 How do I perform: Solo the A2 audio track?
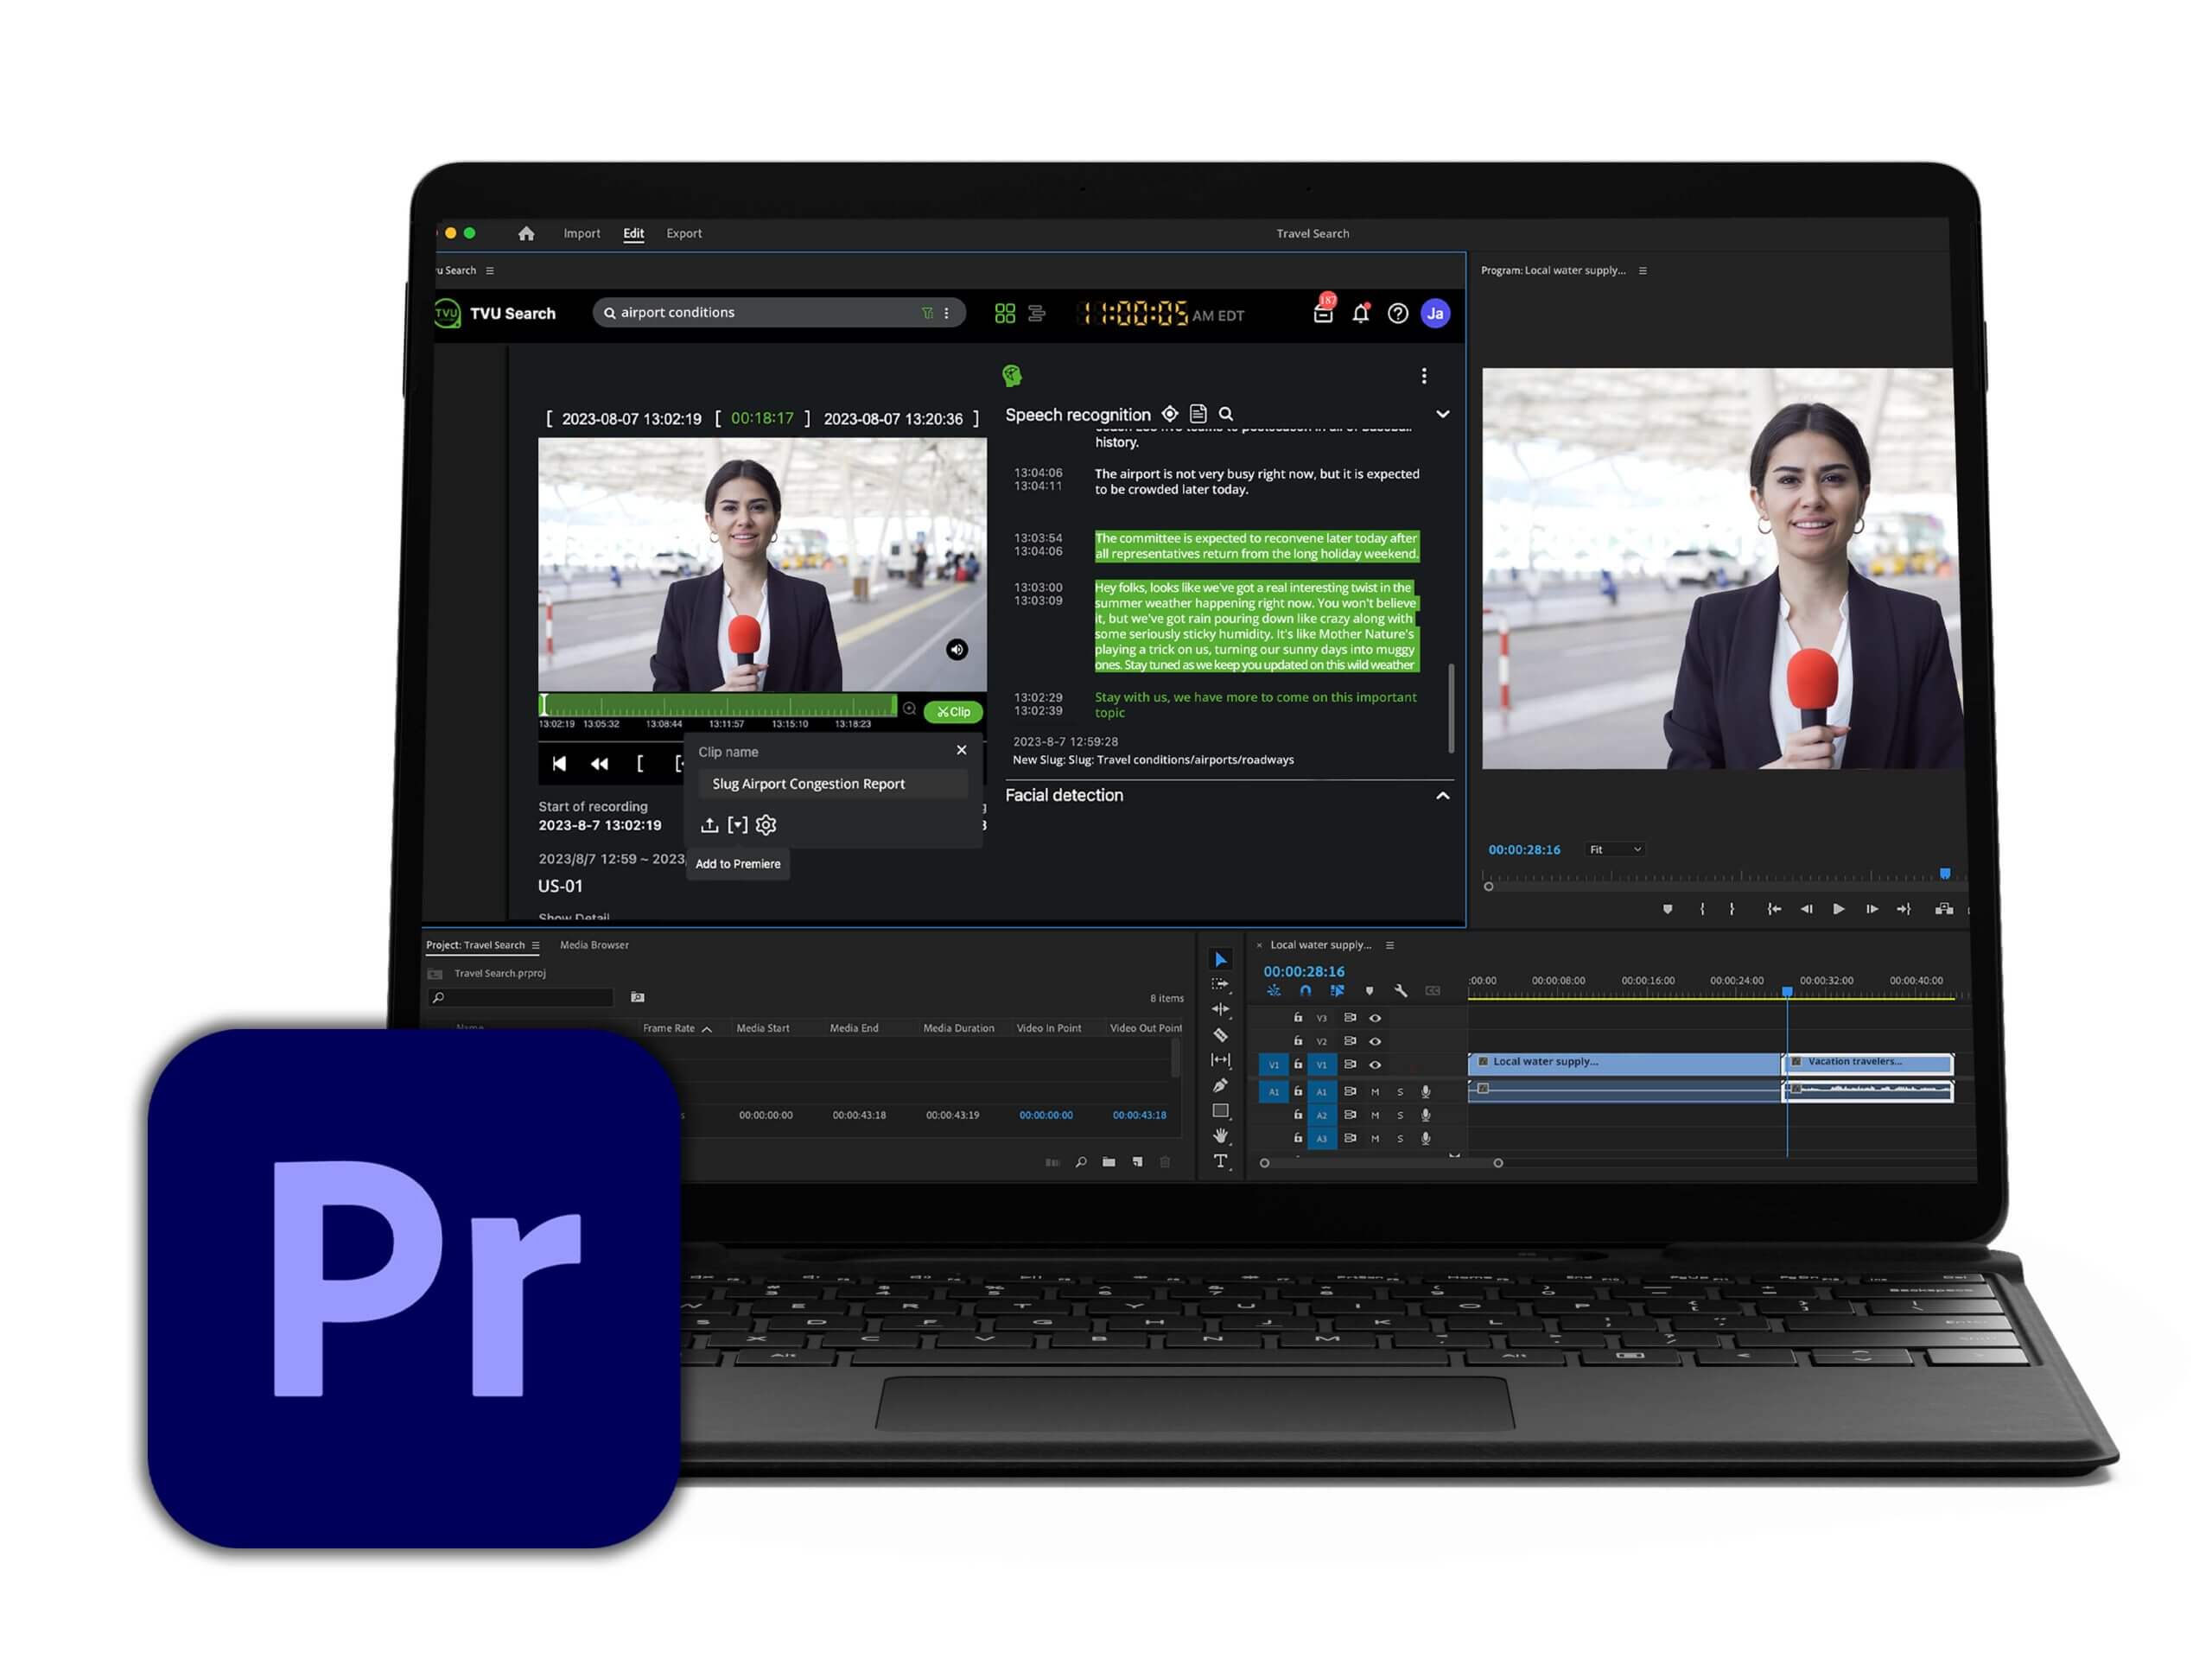click(x=1400, y=1115)
